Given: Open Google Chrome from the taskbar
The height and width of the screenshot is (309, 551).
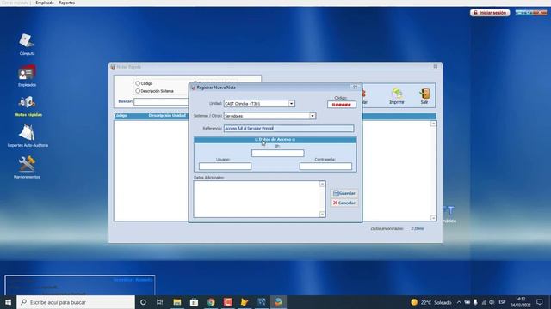Looking at the screenshot, I should point(211,302).
